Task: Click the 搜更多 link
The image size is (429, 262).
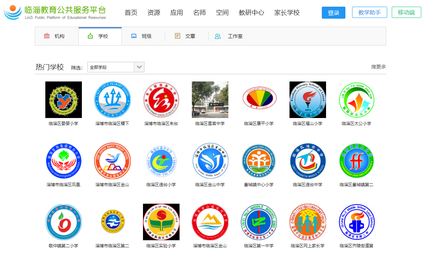Action: pyautogui.click(x=378, y=67)
